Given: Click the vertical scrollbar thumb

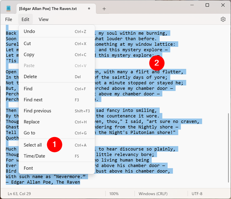Looking at the screenshot, I should point(229,148).
